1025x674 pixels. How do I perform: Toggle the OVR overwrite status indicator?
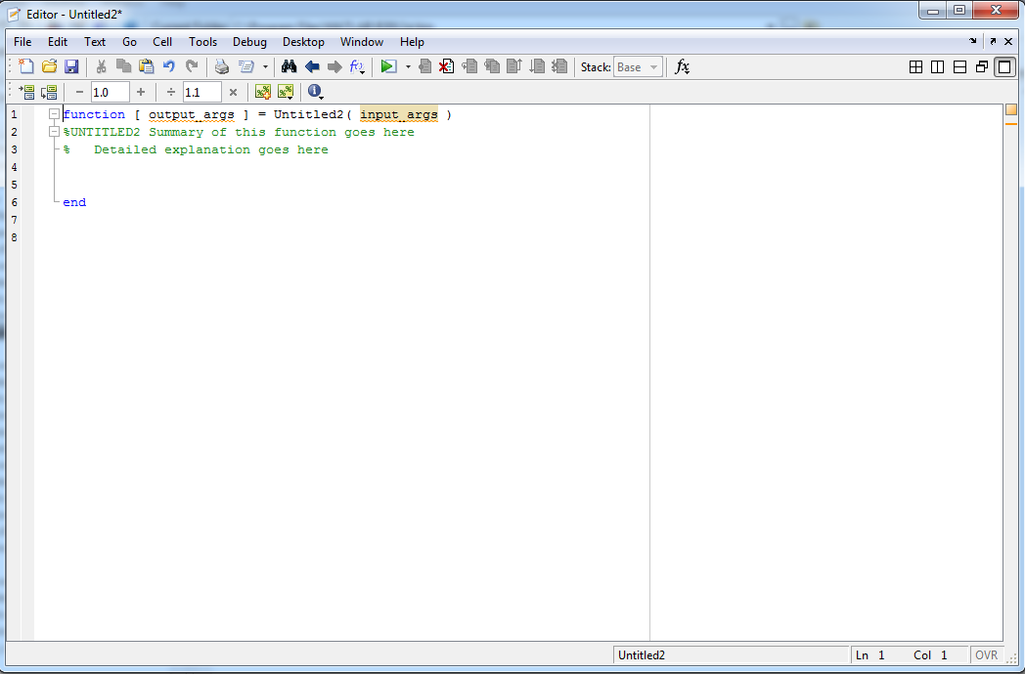click(987, 655)
